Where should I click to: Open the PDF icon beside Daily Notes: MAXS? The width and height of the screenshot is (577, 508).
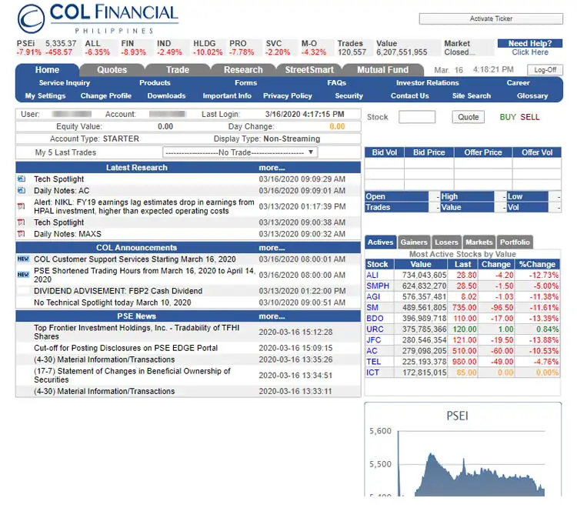point(22,234)
